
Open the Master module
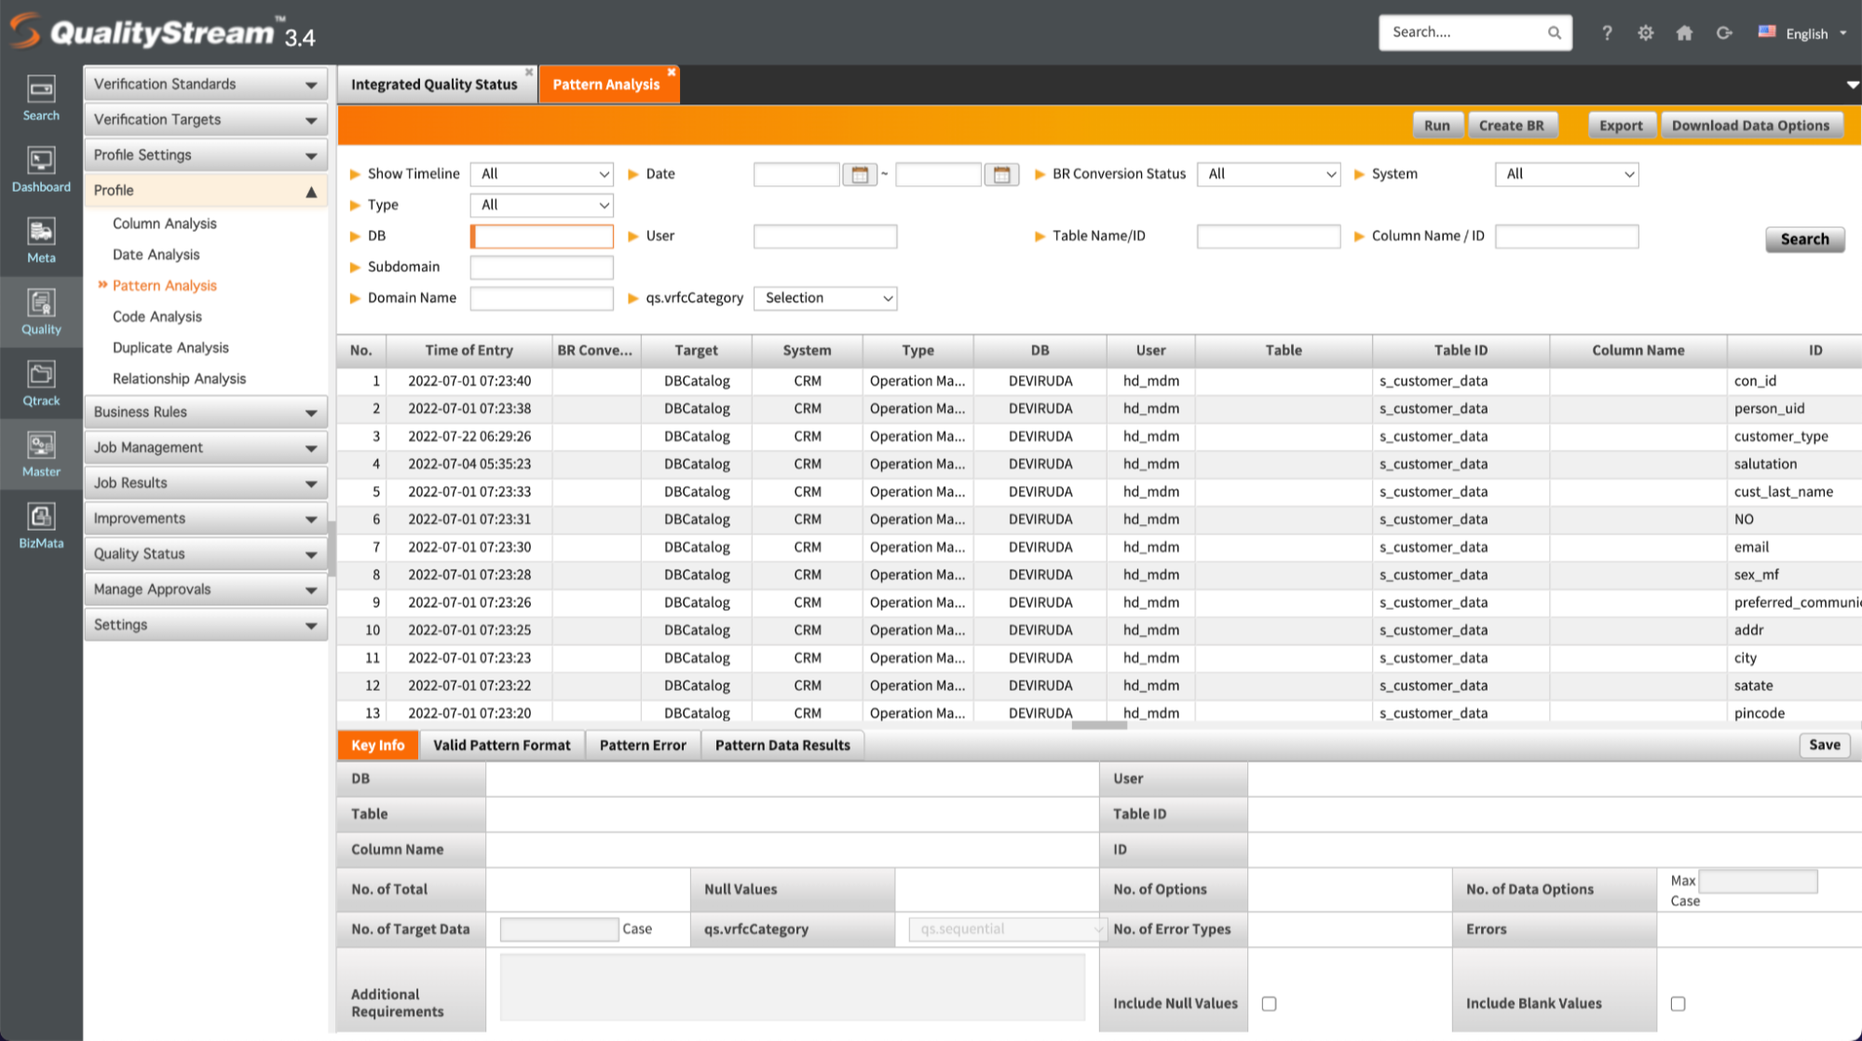(41, 454)
